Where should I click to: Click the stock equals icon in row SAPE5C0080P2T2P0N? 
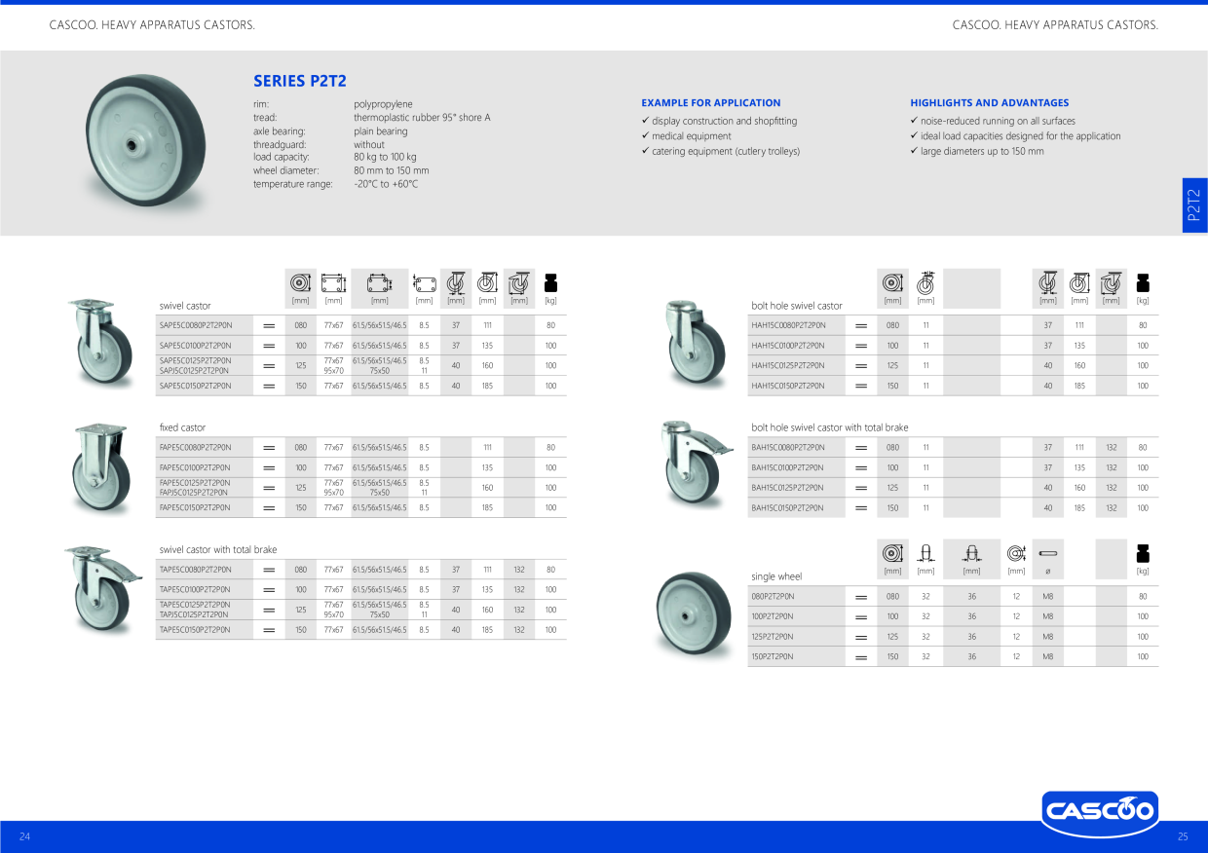(x=269, y=325)
